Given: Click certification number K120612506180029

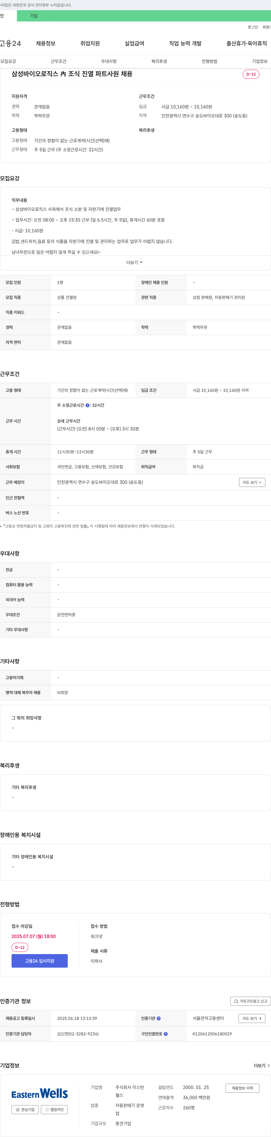Looking at the screenshot, I should pos(212,1034).
